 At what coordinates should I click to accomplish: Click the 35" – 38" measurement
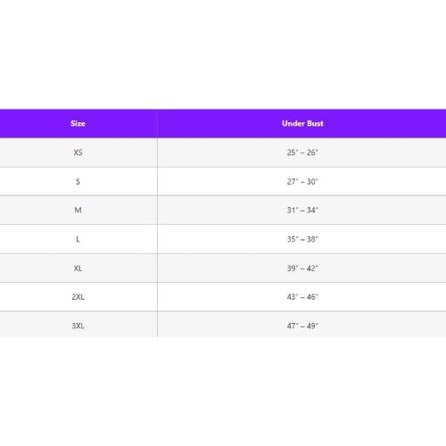pyautogui.click(x=302, y=239)
